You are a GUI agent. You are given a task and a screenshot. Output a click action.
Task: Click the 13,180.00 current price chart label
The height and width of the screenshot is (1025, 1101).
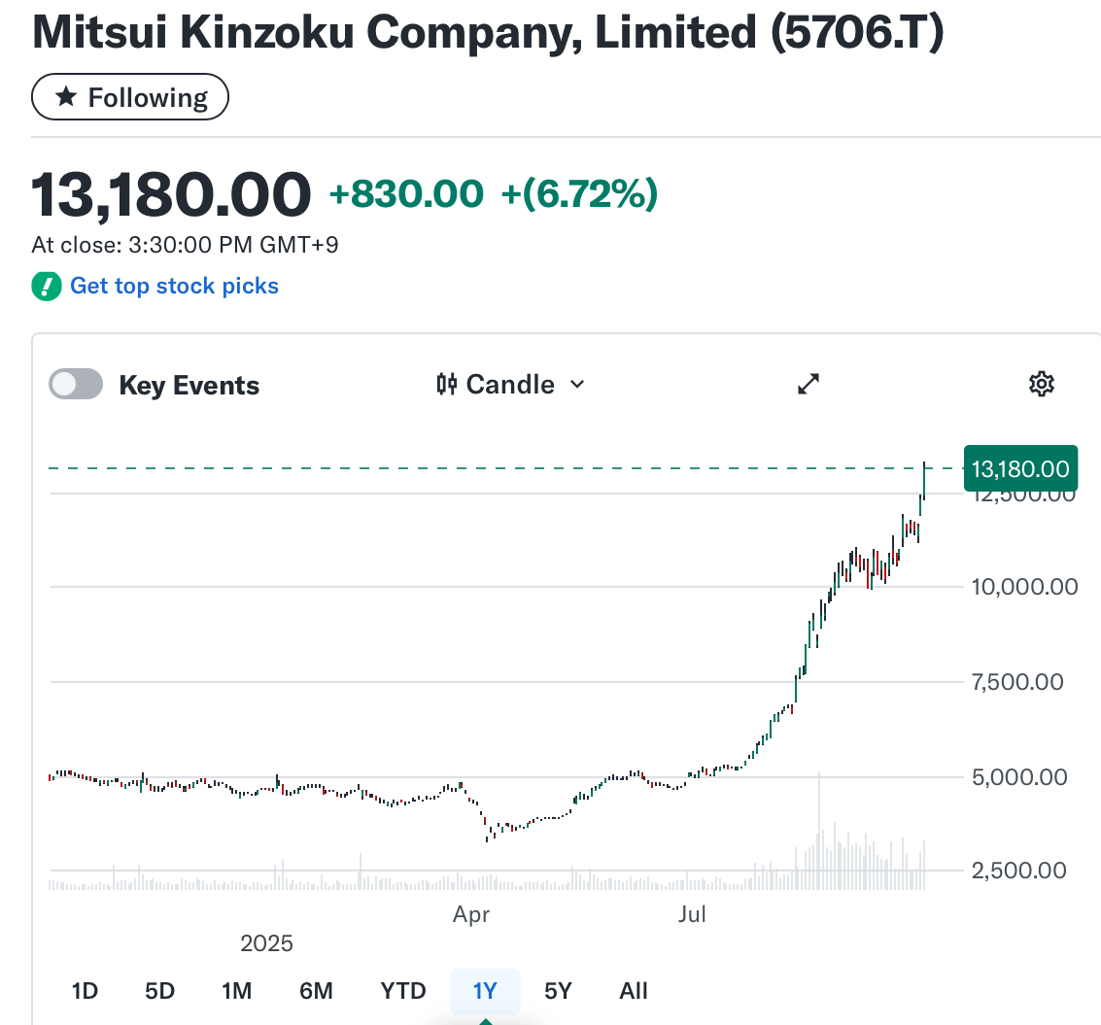tap(1019, 470)
